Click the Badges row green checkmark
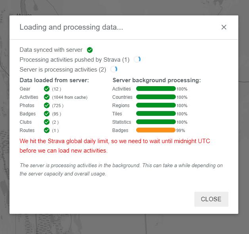 click(x=47, y=114)
